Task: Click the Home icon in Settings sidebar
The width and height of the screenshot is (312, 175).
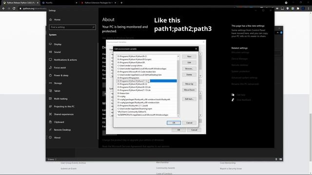Action: coord(50,19)
